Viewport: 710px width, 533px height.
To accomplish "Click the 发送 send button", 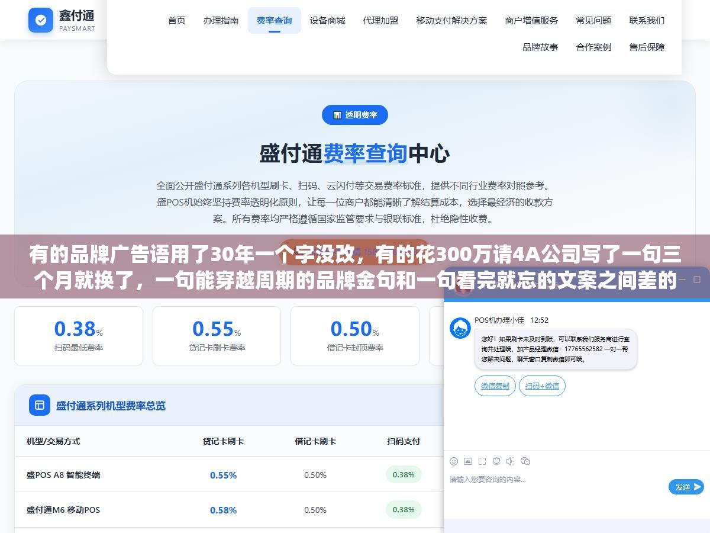I will 686,487.
